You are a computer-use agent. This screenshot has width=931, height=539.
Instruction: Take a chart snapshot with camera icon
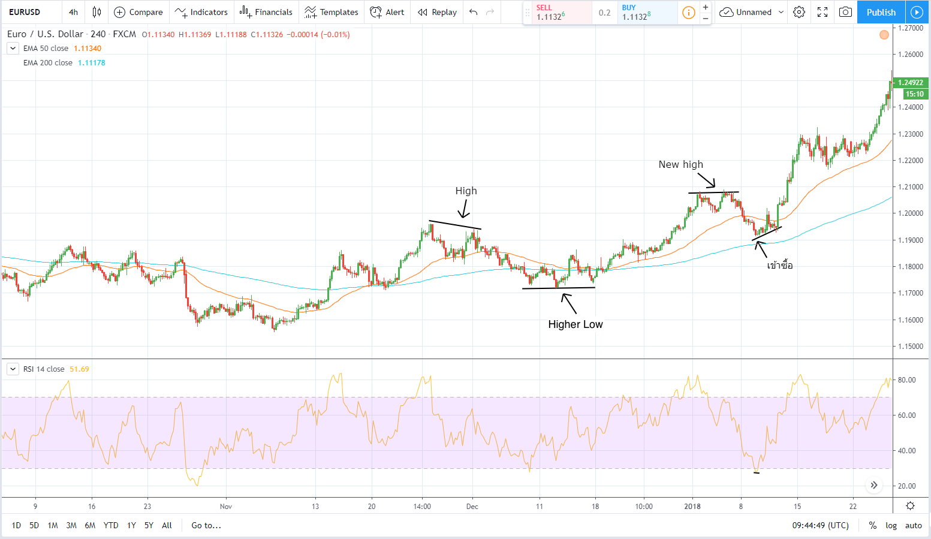pyautogui.click(x=845, y=12)
